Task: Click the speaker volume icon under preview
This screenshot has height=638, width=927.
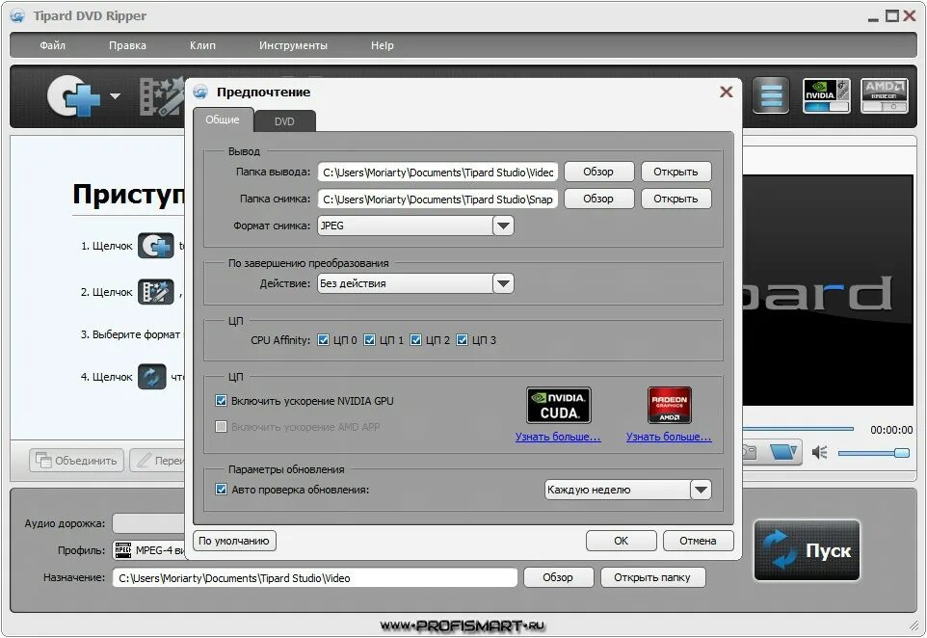Action: tap(819, 453)
